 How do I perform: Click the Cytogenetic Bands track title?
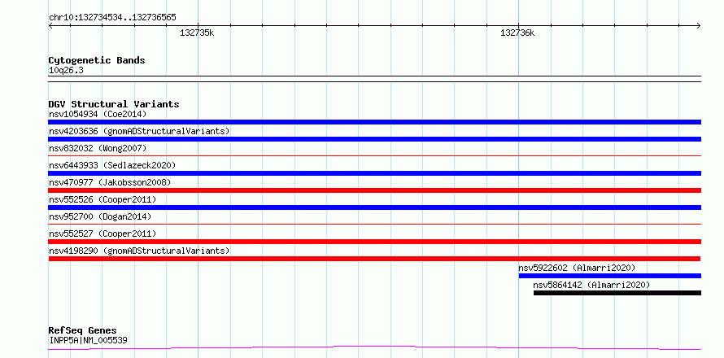[97, 60]
